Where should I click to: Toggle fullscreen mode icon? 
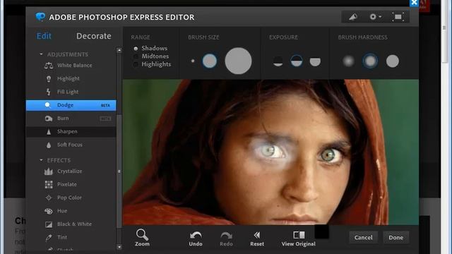pos(398,17)
